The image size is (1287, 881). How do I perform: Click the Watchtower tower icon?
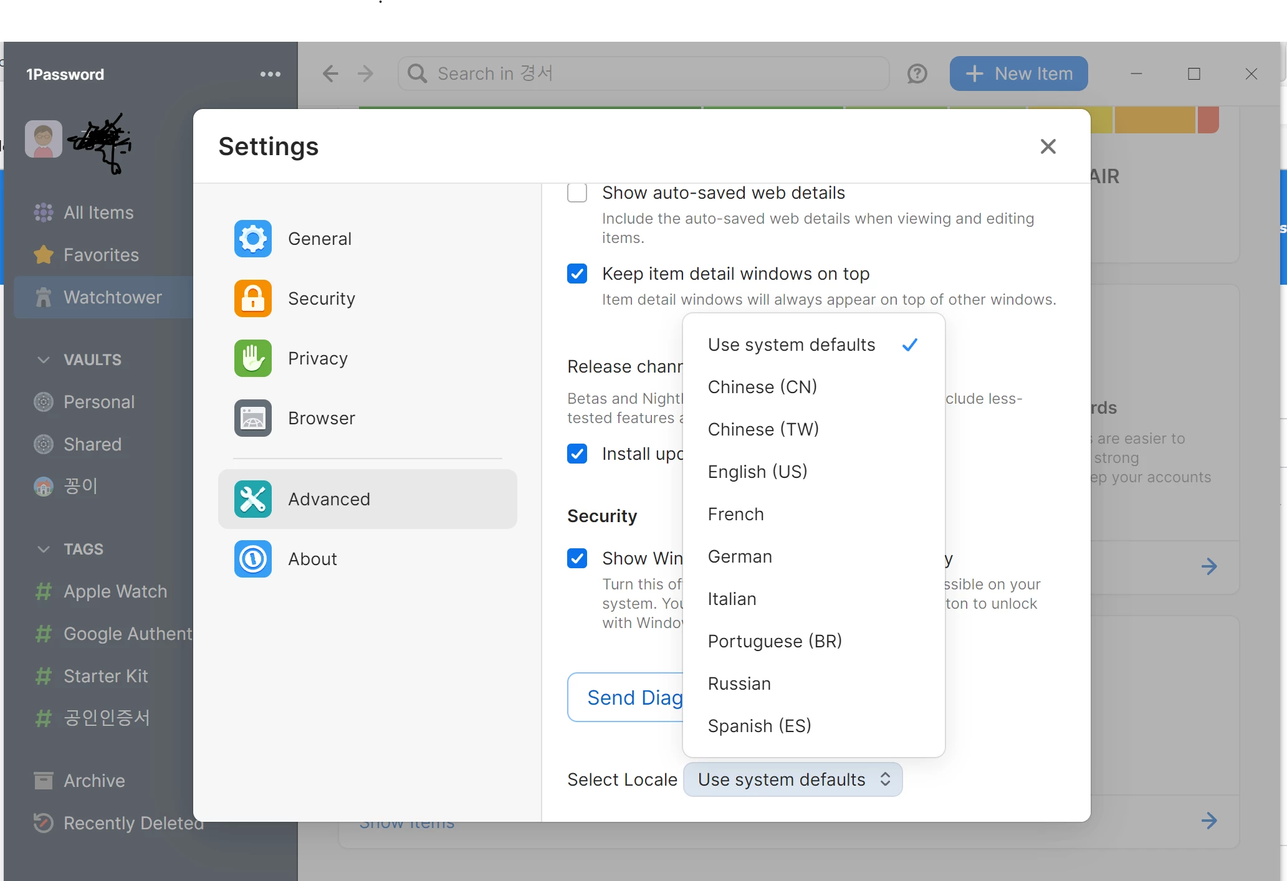(44, 297)
